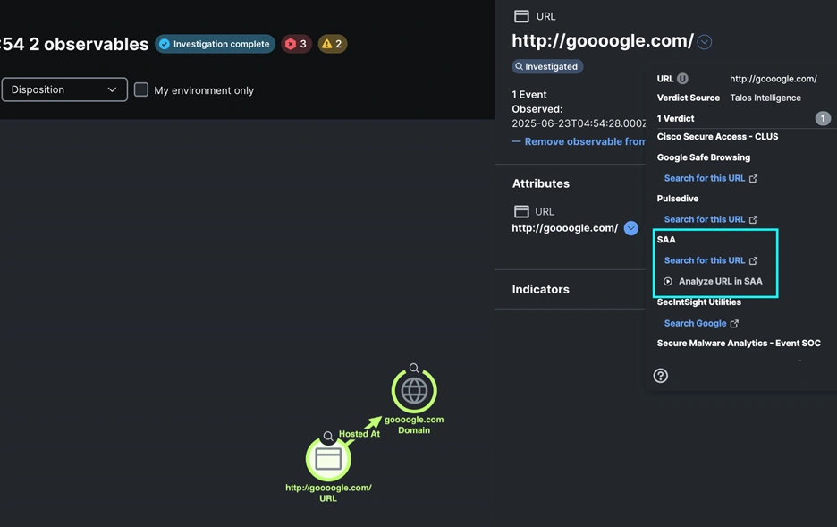The height and width of the screenshot is (527, 837).
Task: Choose Analyze URL in SAA from the menu
Action: click(x=714, y=280)
